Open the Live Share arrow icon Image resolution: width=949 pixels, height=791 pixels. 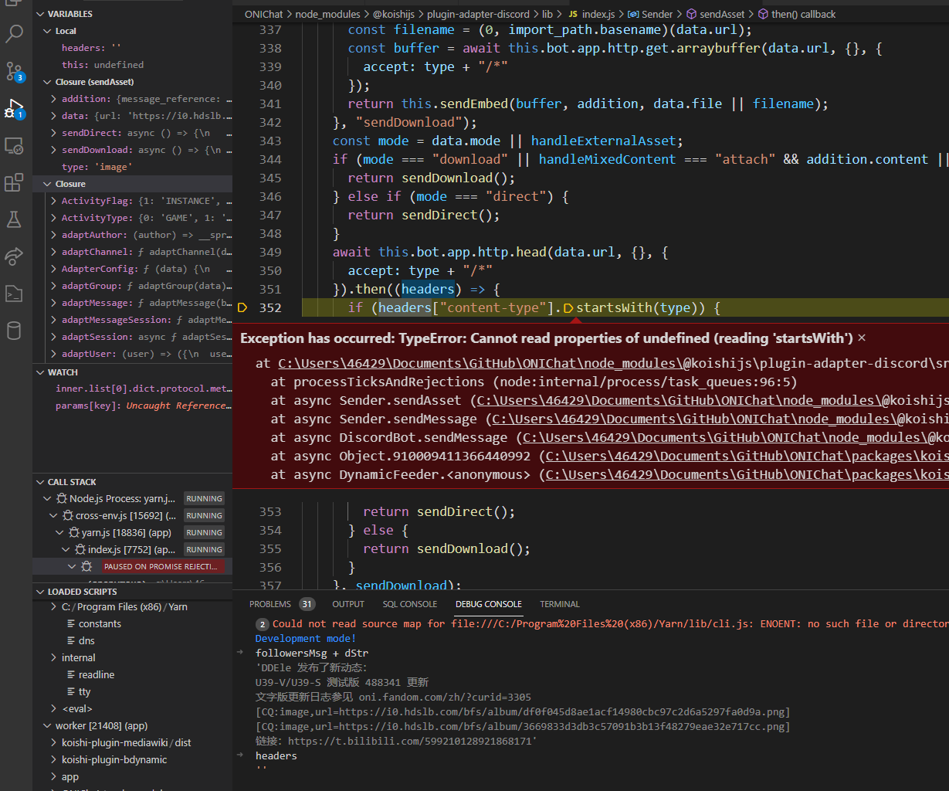click(14, 256)
